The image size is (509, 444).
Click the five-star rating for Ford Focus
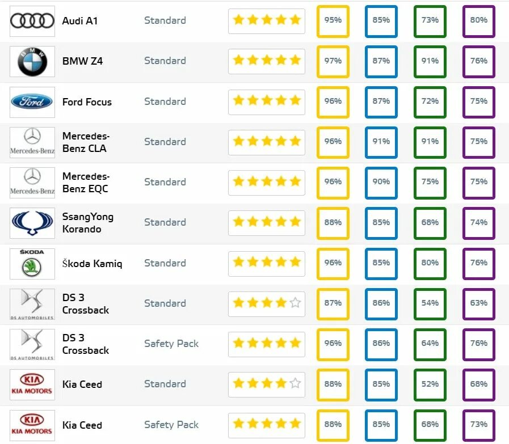click(x=267, y=102)
